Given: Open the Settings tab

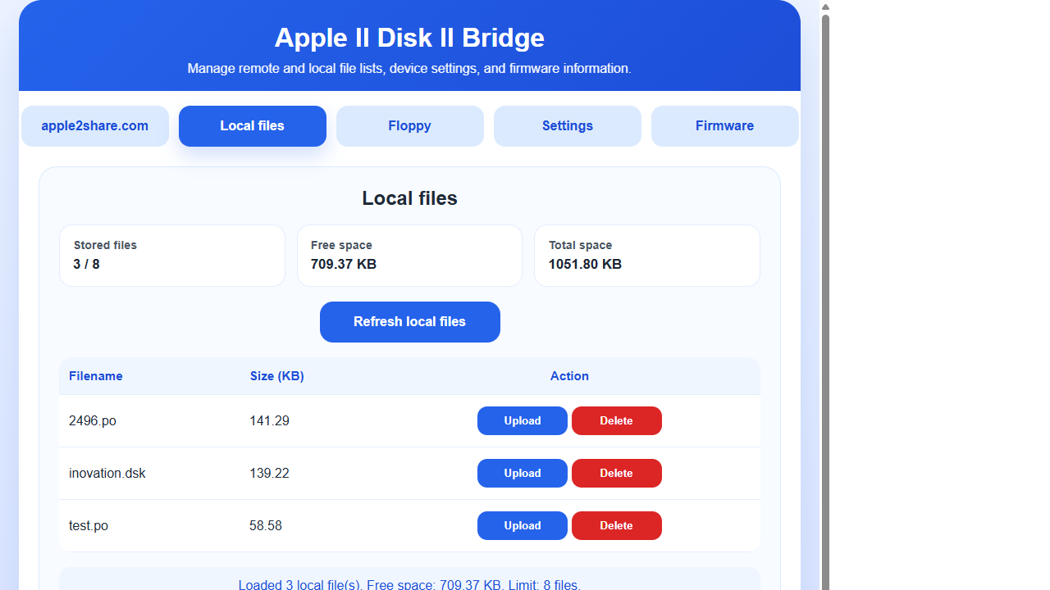Looking at the screenshot, I should click(x=568, y=126).
